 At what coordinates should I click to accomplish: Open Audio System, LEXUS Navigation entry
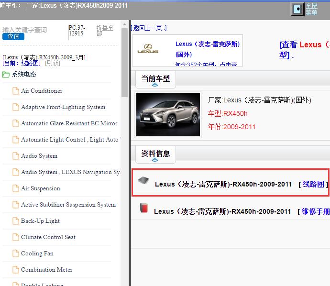[70, 172]
